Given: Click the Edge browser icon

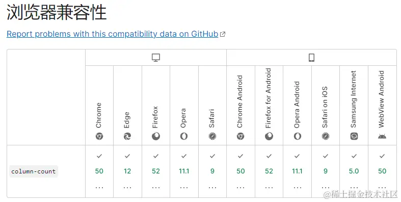Looking at the screenshot, I should coord(127,136).
